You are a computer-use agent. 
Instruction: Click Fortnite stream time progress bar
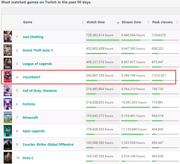(136, 107)
